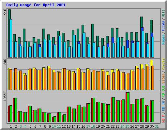Click day label 23 on the x-axis
This screenshot has height=130, width=167.
(117, 126)
